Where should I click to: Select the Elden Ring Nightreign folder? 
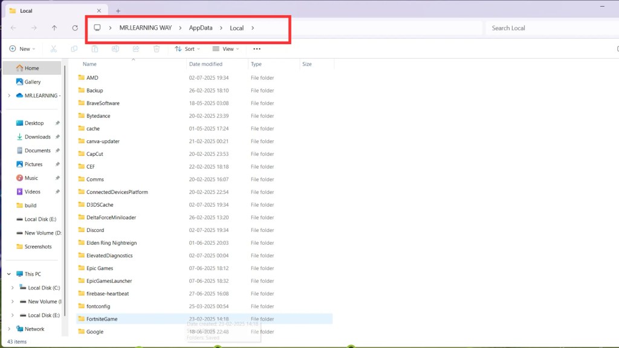point(111,243)
